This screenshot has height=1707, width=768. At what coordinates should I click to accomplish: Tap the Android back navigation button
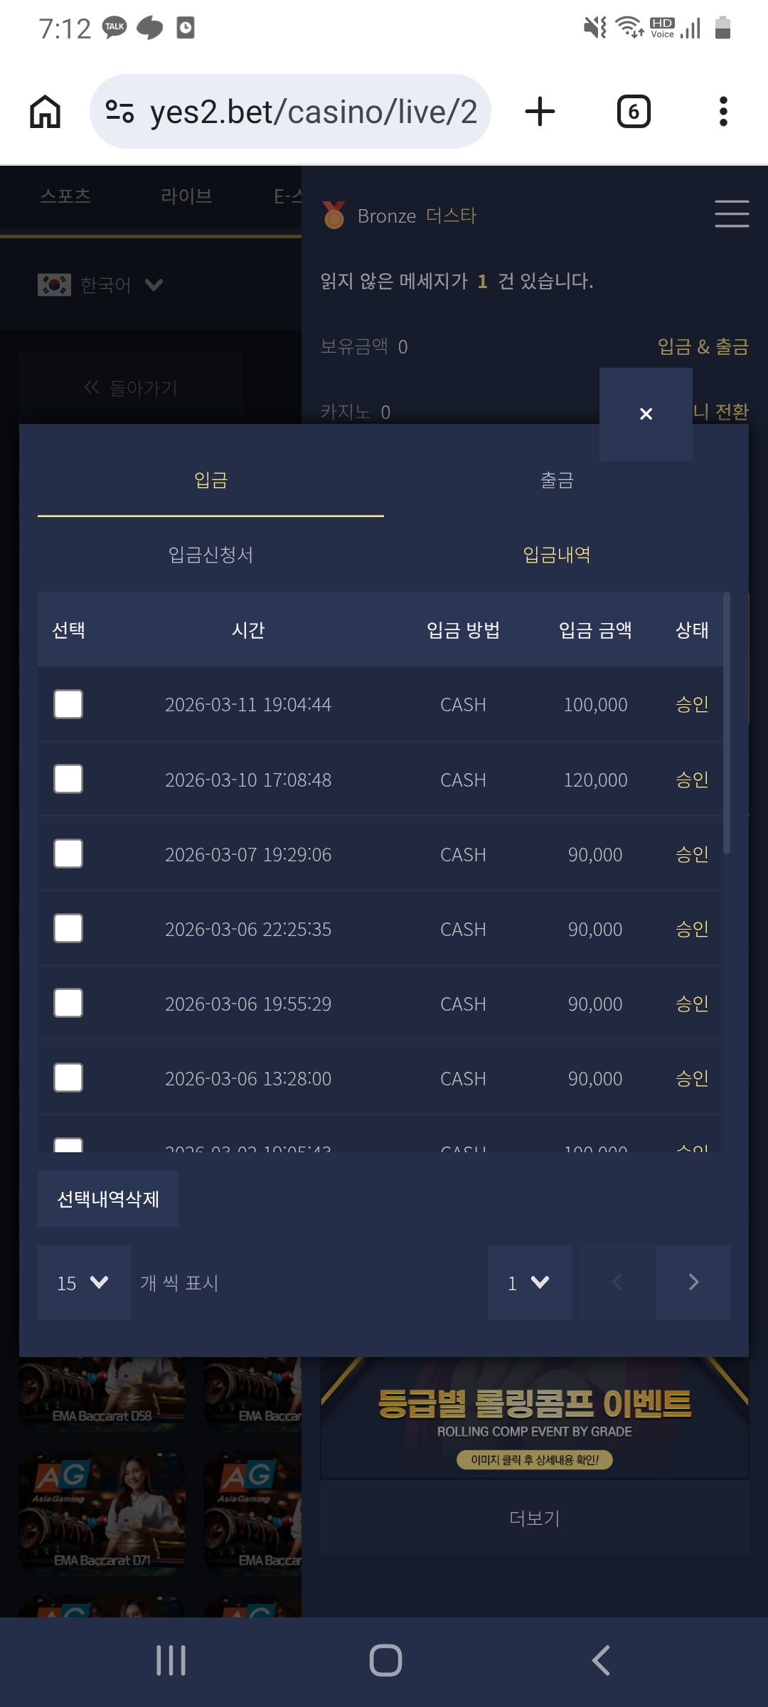point(601,1661)
